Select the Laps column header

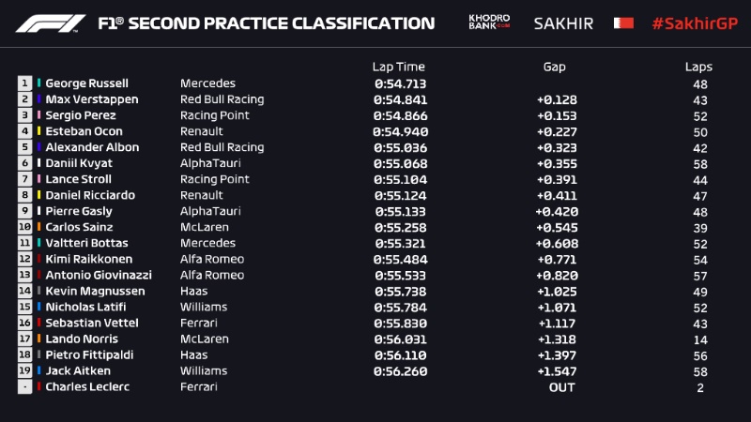(698, 67)
